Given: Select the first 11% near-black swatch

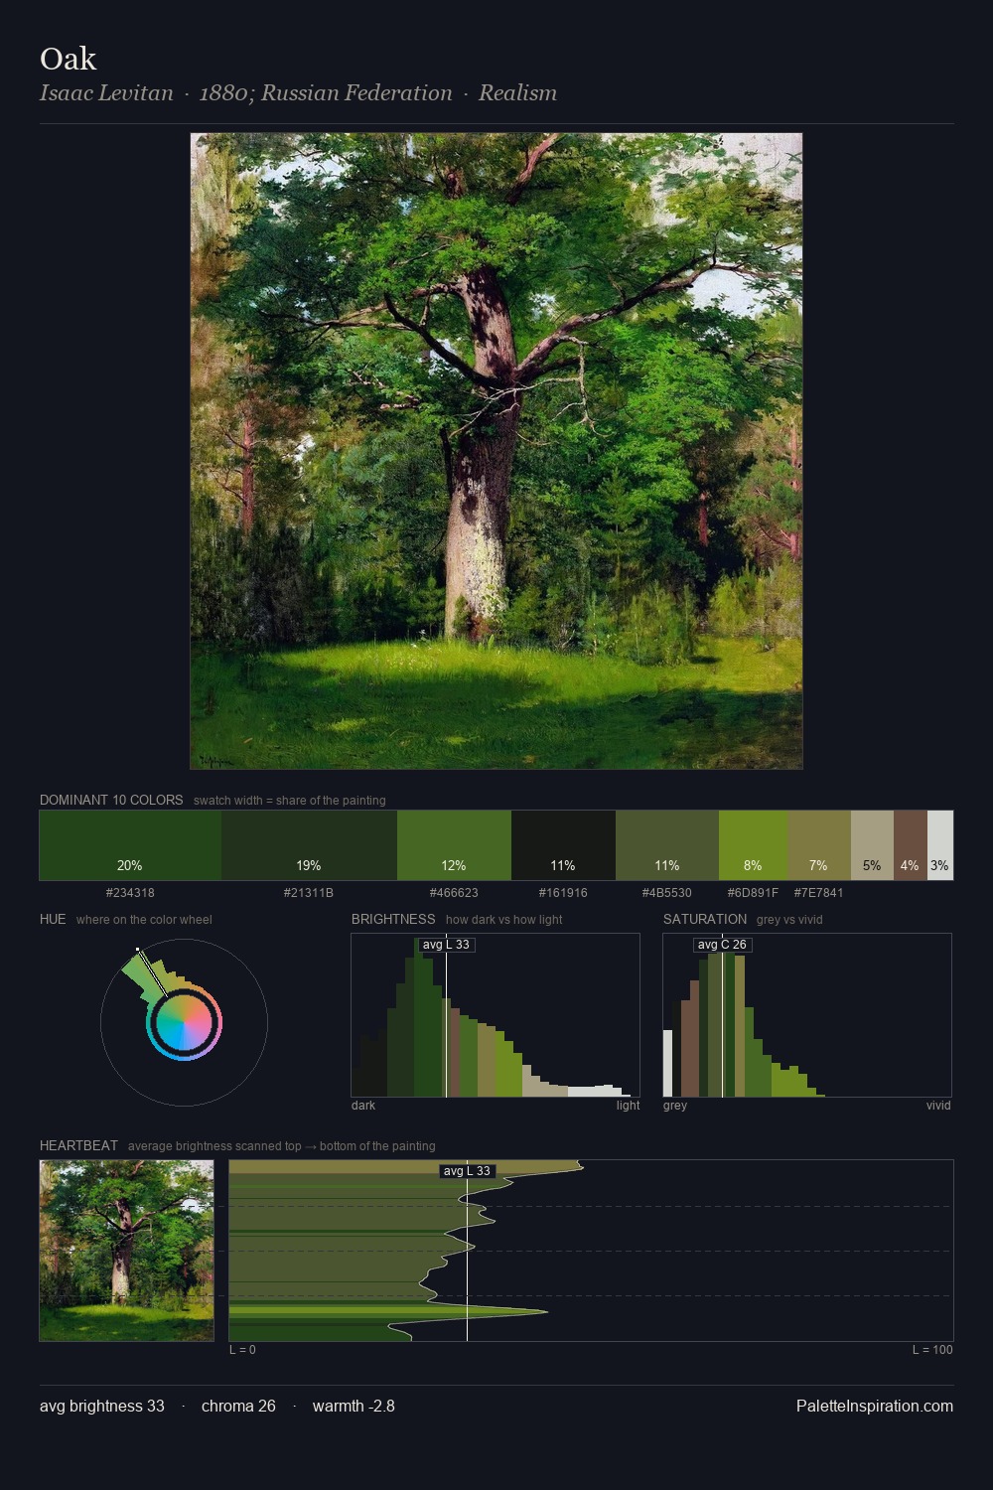Looking at the screenshot, I should pos(563,845).
